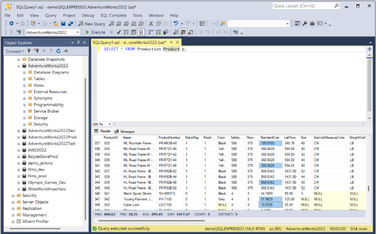Select the films_dev database
Image resolution: width=376 pixels, height=234 pixels.
(x=36, y=170)
